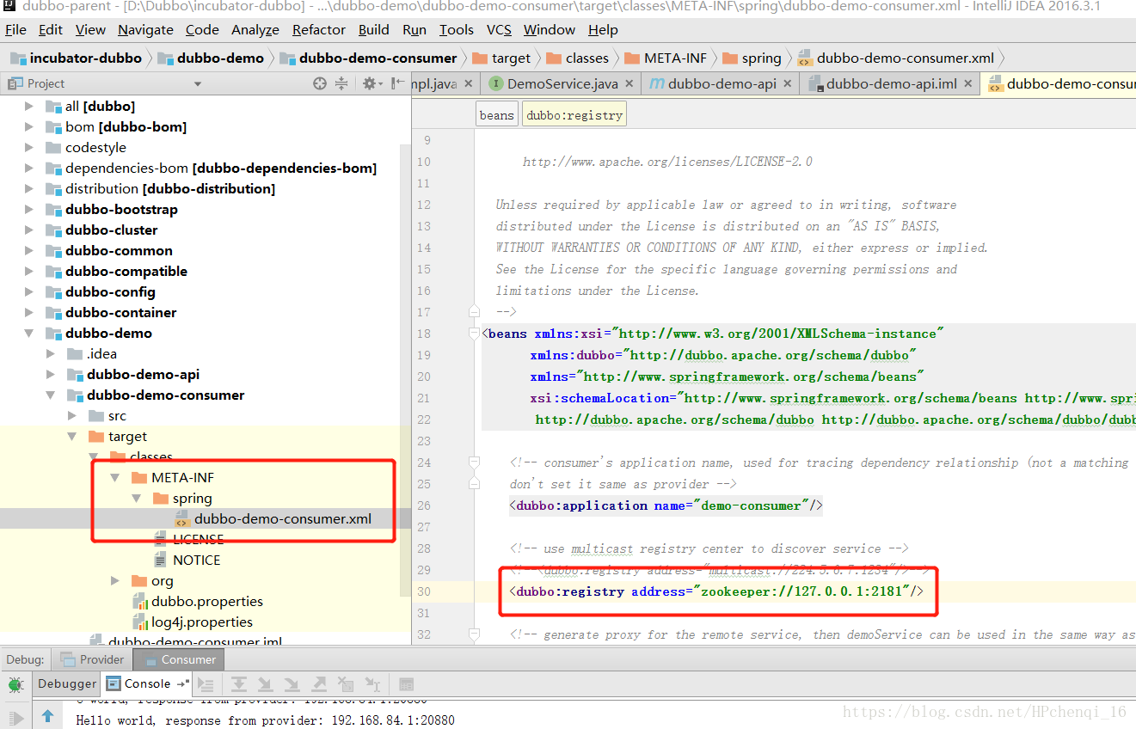
Task: Switch to Consumer debug session tab
Action: pyautogui.click(x=179, y=659)
